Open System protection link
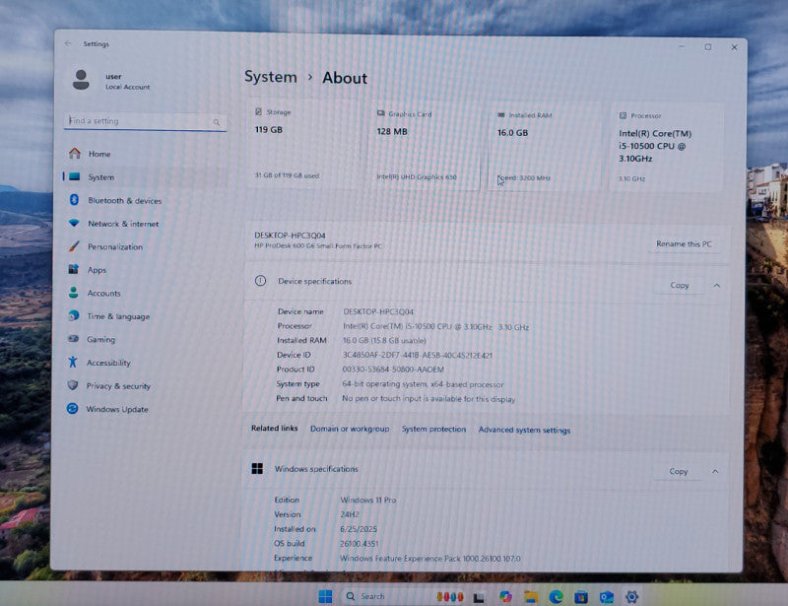Image resolution: width=788 pixels, height=606 pixels. [x=433, y=429]
